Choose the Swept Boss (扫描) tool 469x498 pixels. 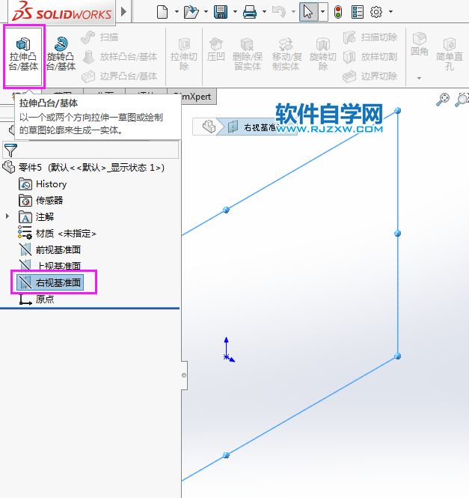click(99, 37)
